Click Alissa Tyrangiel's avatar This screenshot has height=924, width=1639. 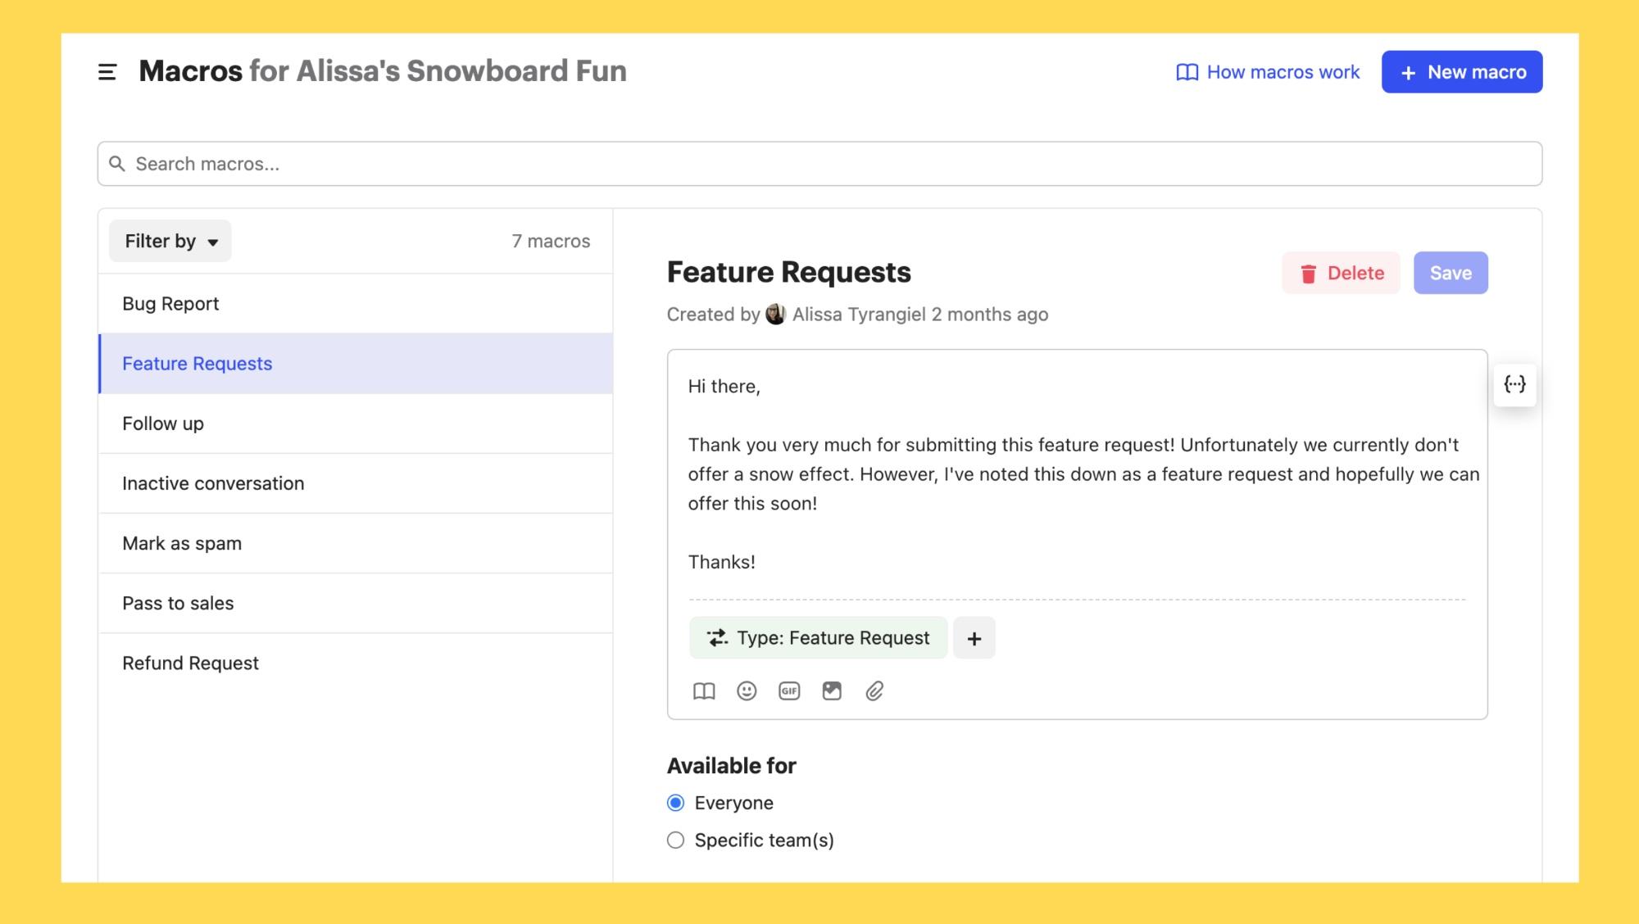point(775,315)
